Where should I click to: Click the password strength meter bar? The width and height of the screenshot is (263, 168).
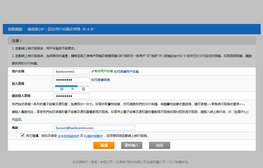(x=72, y=86)
